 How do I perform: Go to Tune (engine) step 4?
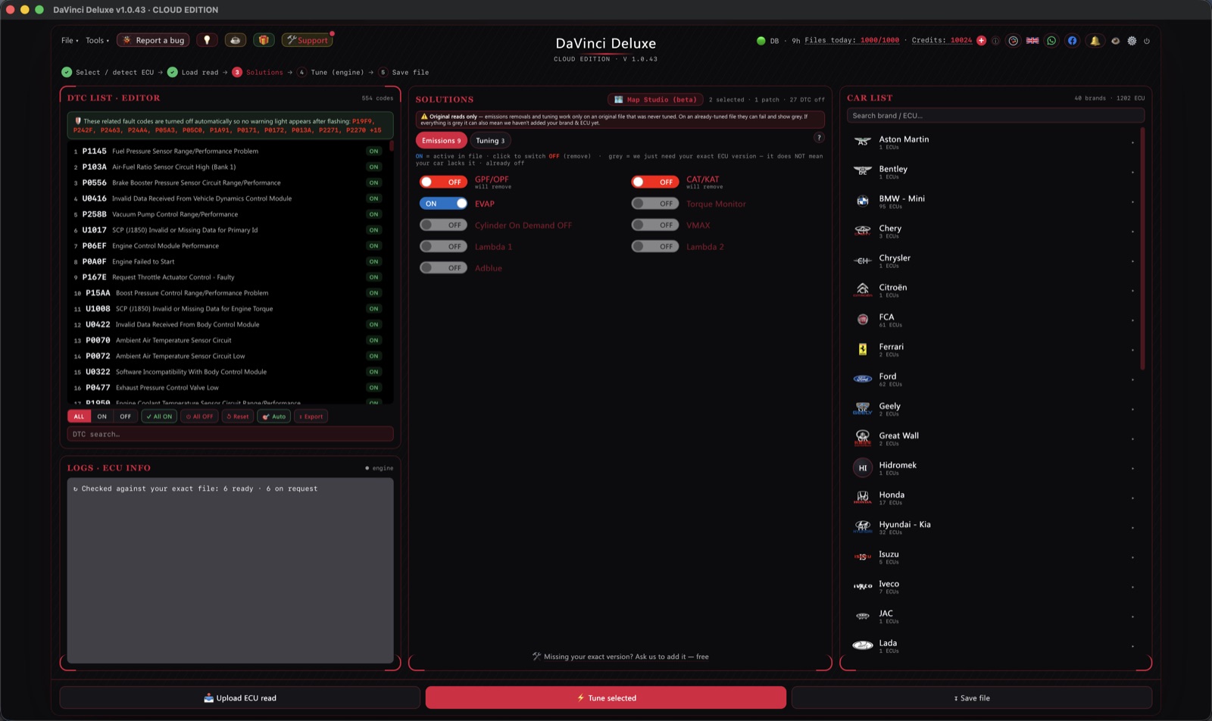330,73
